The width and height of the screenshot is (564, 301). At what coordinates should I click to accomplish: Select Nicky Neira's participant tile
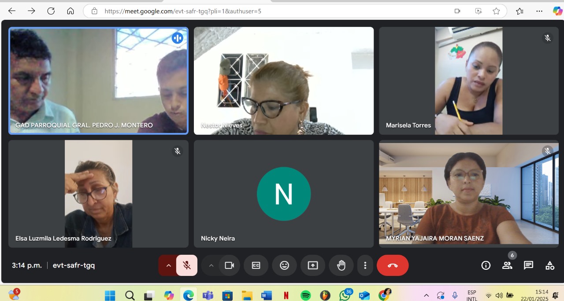click(x=283, y=194)
